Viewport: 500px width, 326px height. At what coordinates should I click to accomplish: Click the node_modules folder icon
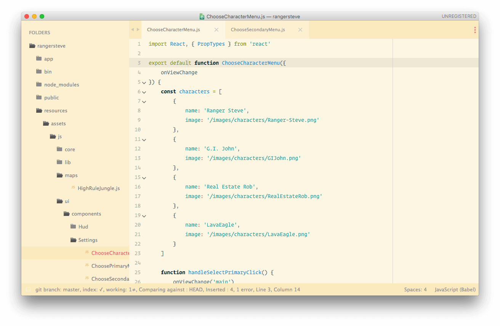(x=38, y=85)
